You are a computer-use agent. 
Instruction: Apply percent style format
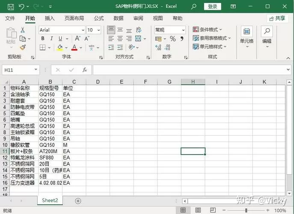(173, 39)
